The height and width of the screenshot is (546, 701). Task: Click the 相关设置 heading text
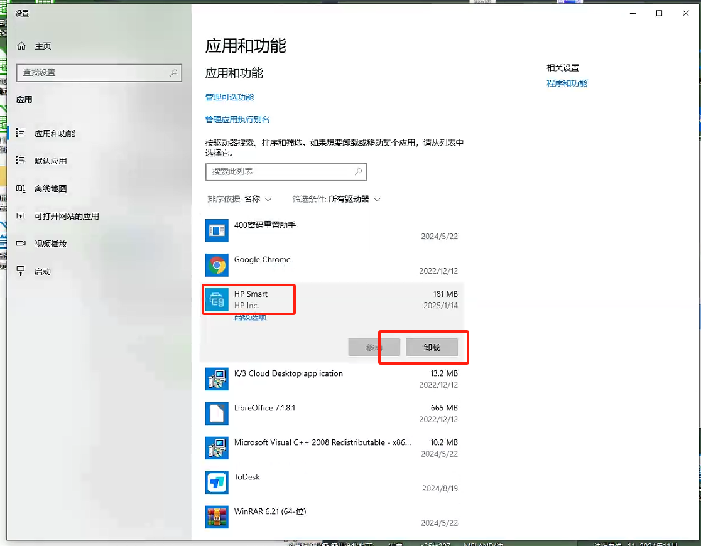point(563,68)
